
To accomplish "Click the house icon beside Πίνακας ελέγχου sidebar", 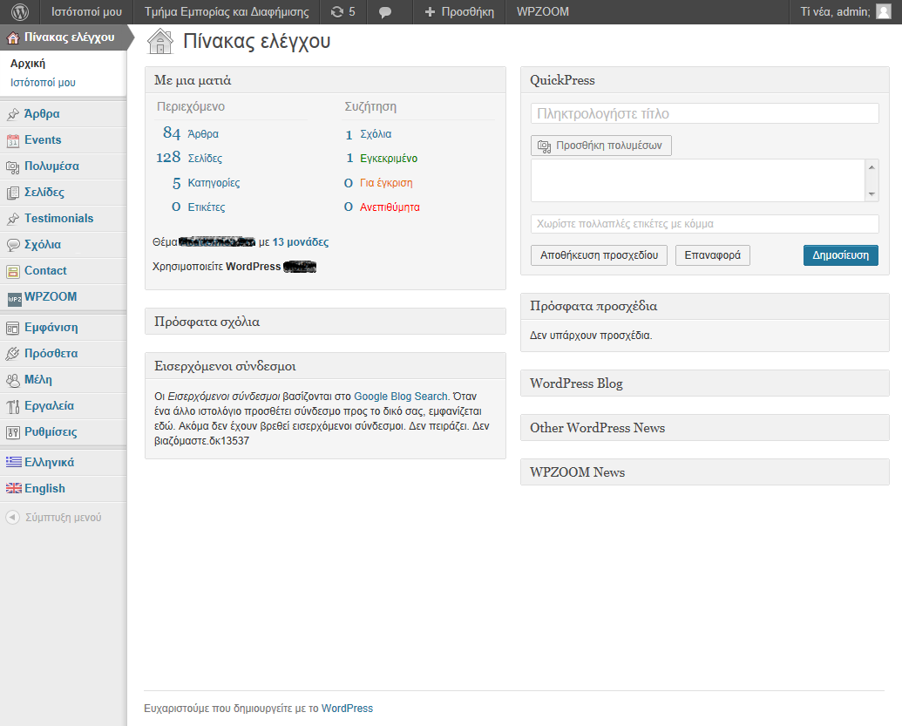I will coord(13,38).
